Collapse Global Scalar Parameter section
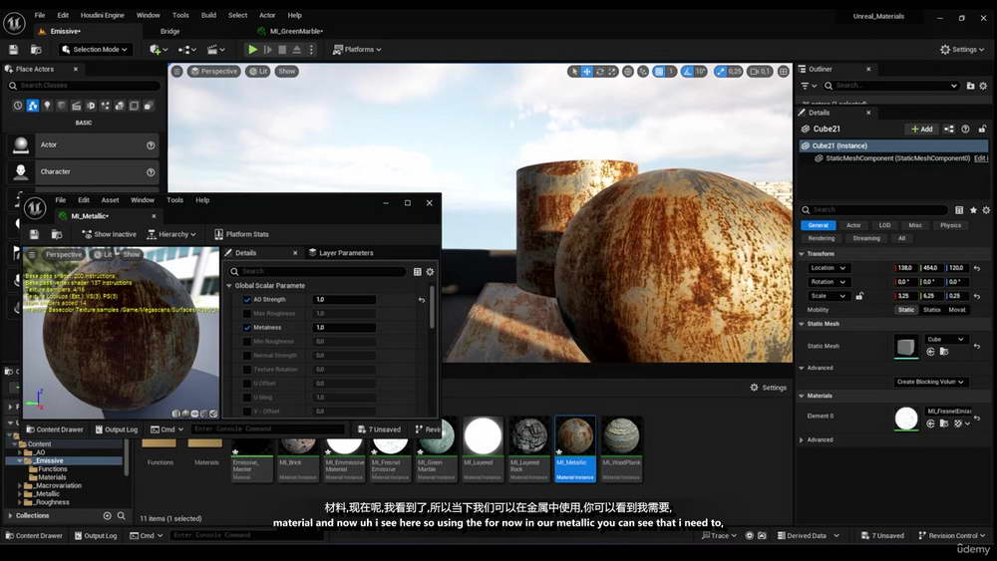The image size is (997, 561). pos(229,286)
